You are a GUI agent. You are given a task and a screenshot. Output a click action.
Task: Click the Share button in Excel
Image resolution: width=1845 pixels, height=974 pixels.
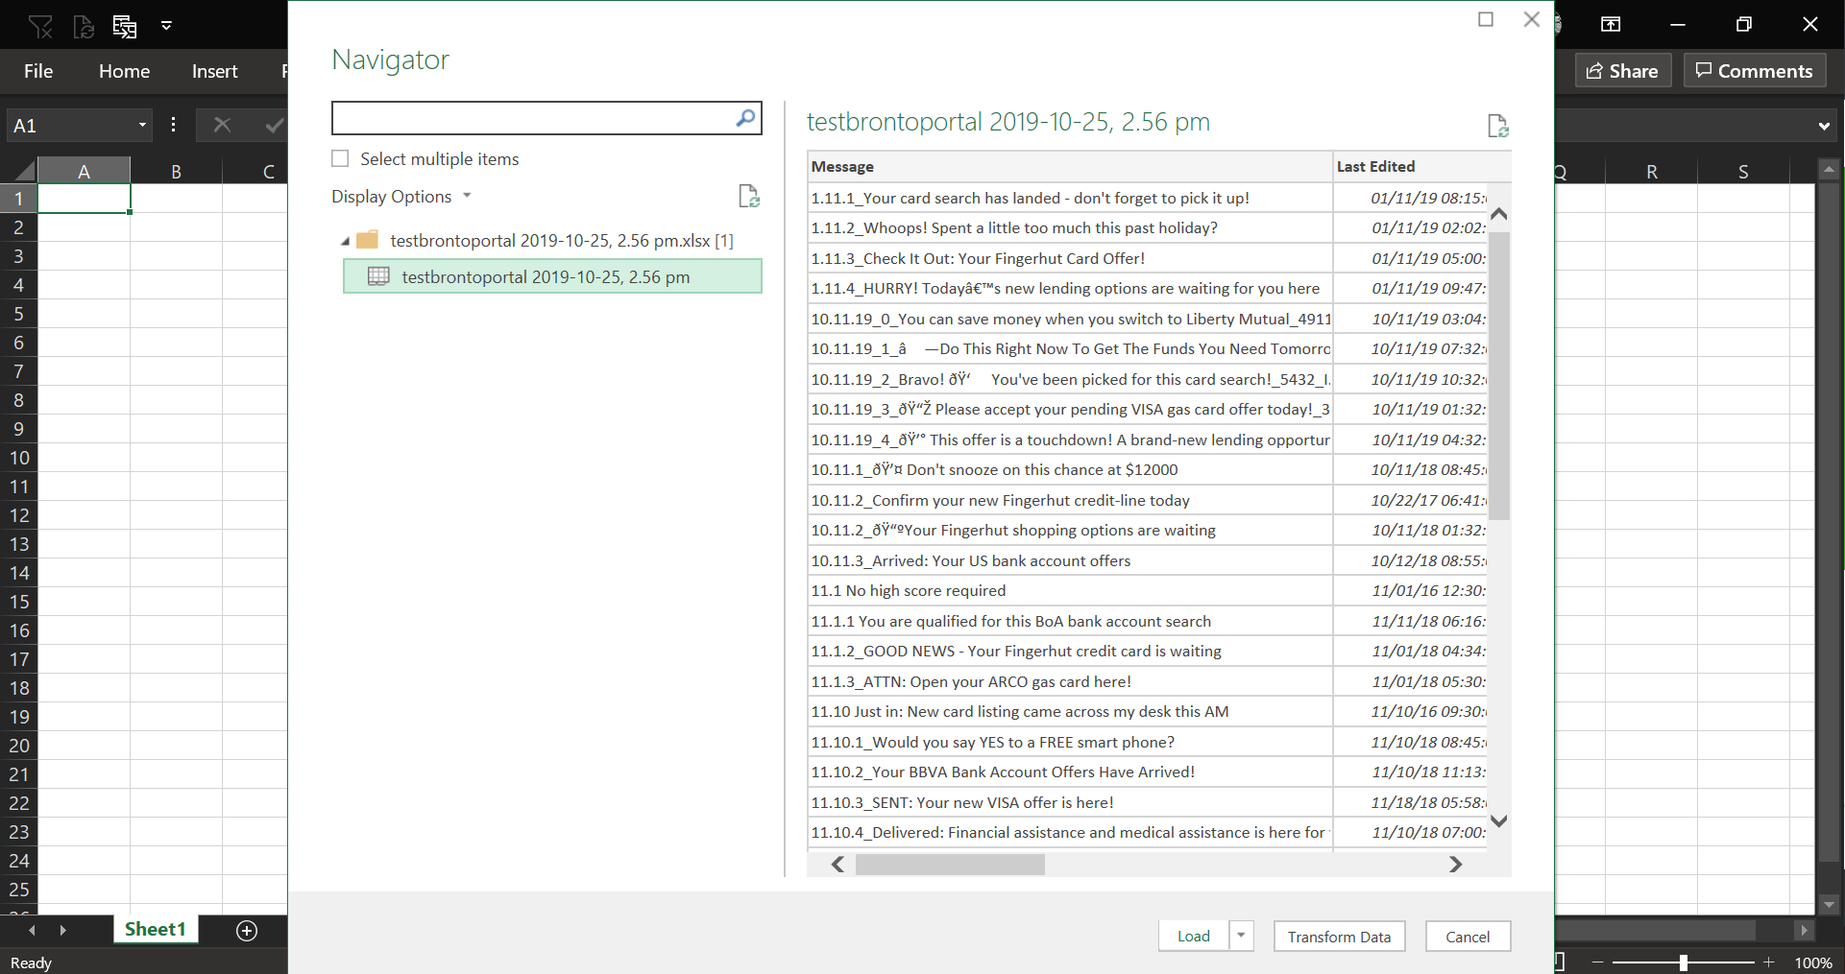click(x=1623, y=71)
